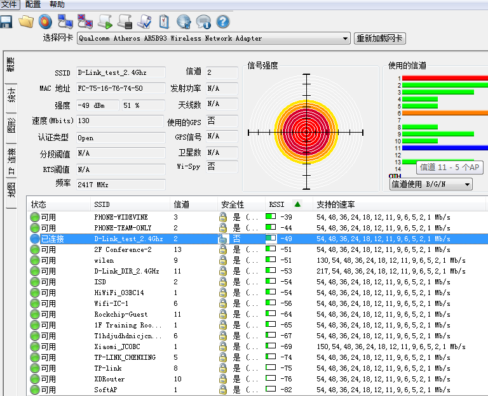Click the save floppy disk icon

7,22
